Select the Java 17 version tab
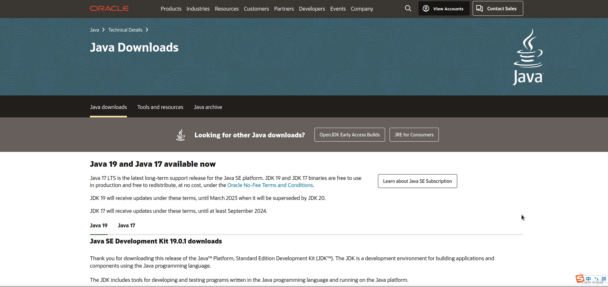Viewport: 608px width, 287px height. (x=126, y=225)
